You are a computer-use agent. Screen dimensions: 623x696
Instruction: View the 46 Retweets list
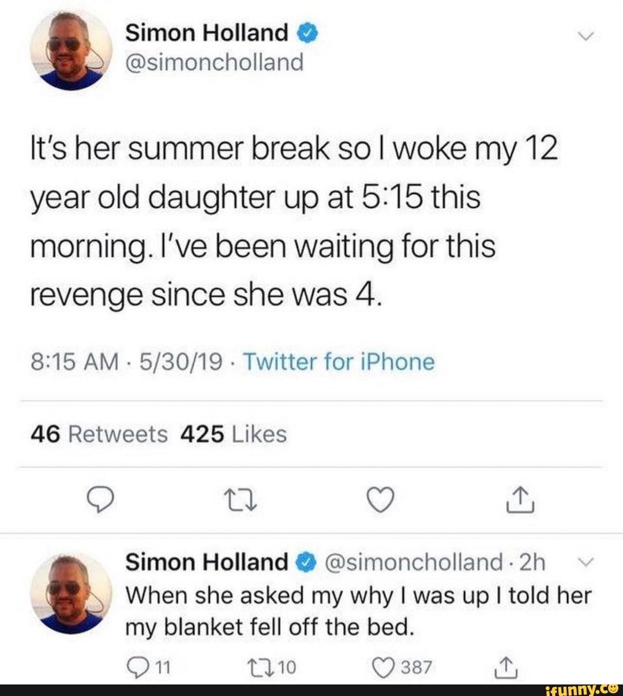point(98,434)
